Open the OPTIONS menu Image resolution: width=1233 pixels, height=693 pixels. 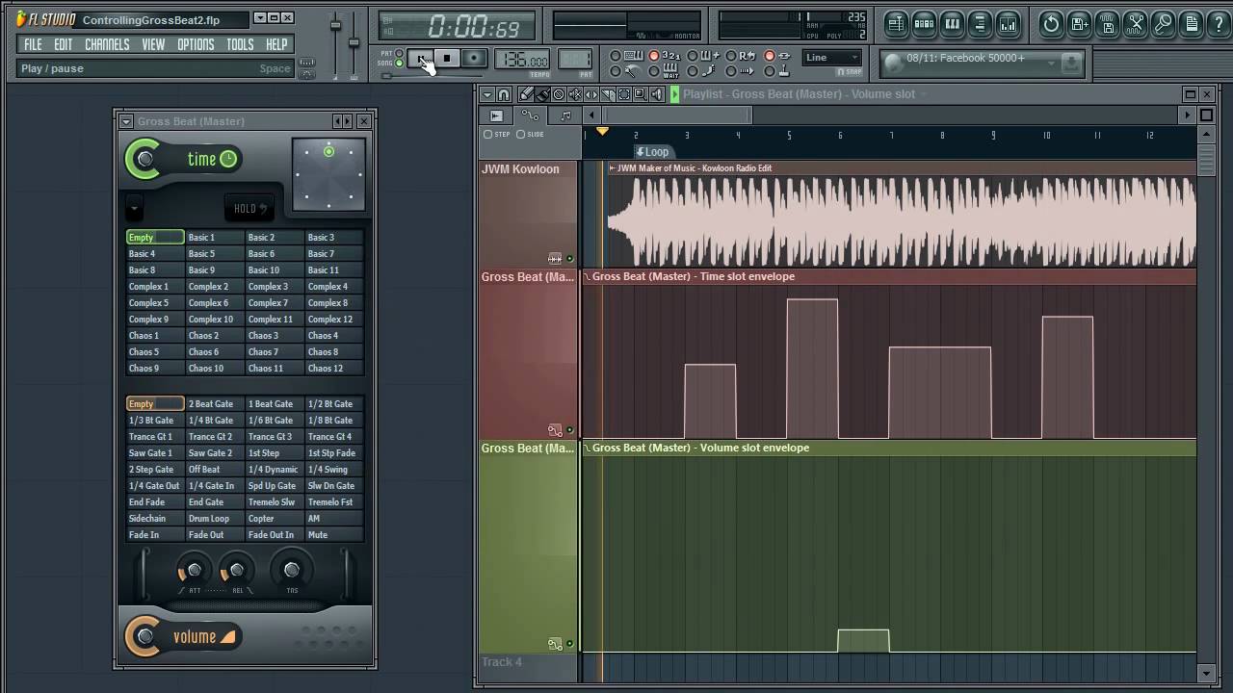(196, 44)
